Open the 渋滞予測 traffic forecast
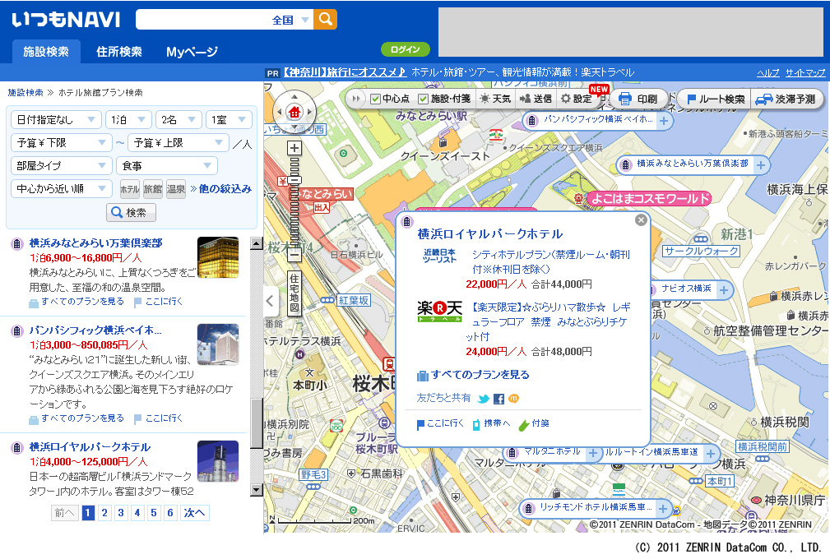This screenshot has height=559, width=830. (786, 99)
